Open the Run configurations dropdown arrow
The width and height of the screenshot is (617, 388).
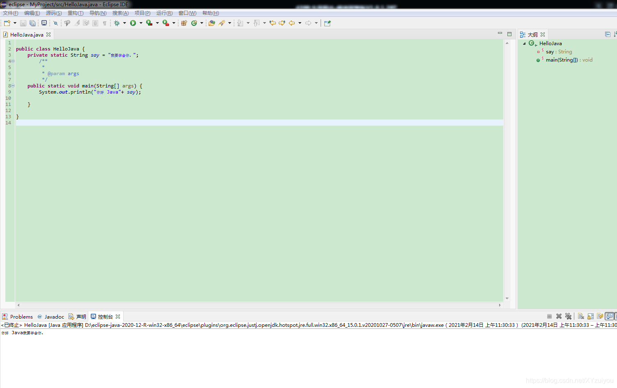tap(141, 23)
